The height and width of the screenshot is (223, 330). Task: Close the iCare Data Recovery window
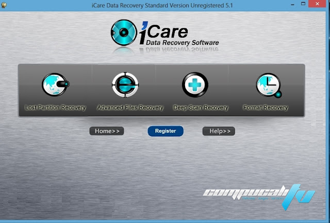click(x=318, y=4)
